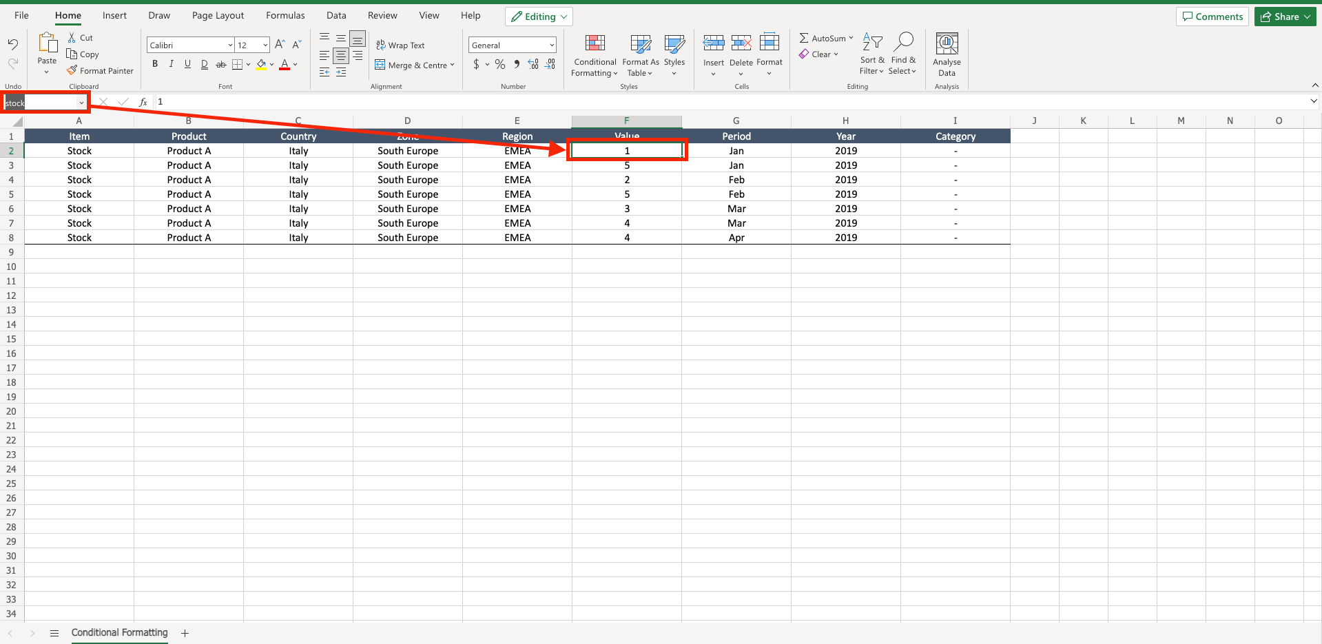The width and height of the screenshot is (1322, 644).
Task: Open the font color picker
Action: pos(296,64)
